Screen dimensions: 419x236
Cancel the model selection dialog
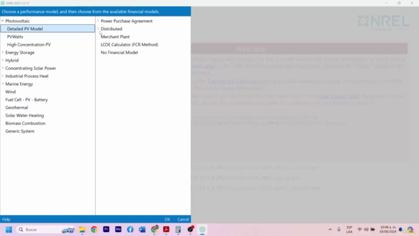tap(183, 219)
